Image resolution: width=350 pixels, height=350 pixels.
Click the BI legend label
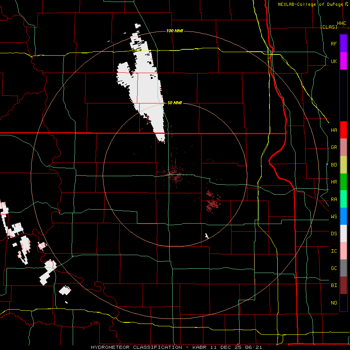click(x=334, y=285)
